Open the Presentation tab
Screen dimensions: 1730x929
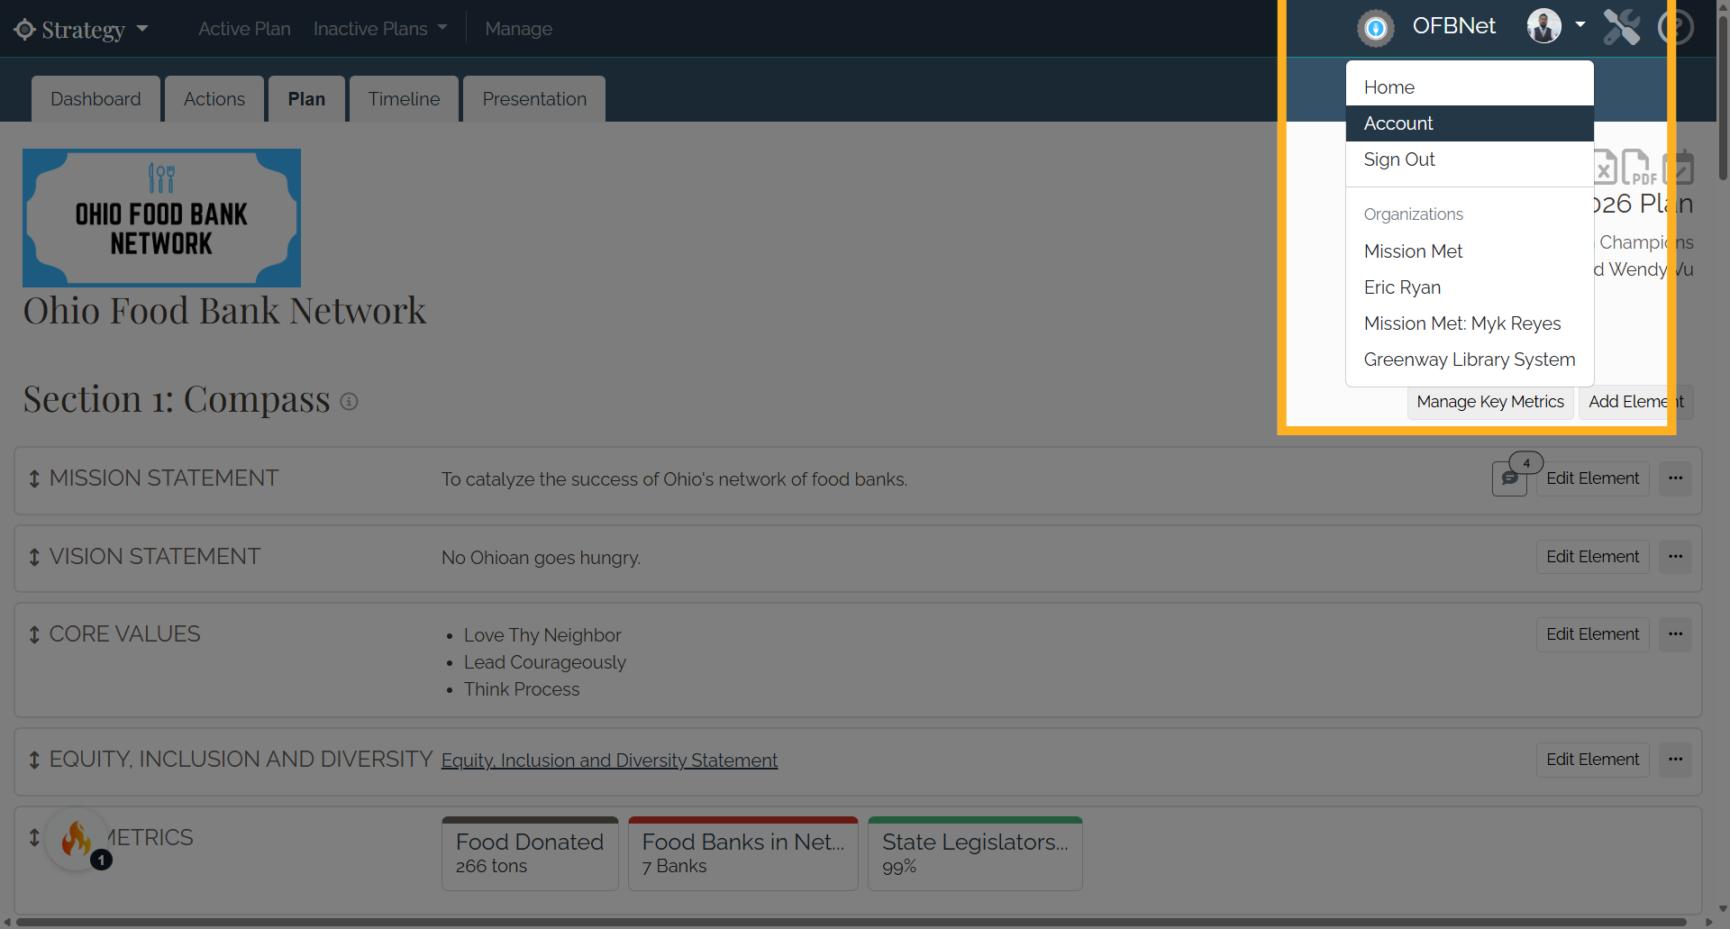534,99
